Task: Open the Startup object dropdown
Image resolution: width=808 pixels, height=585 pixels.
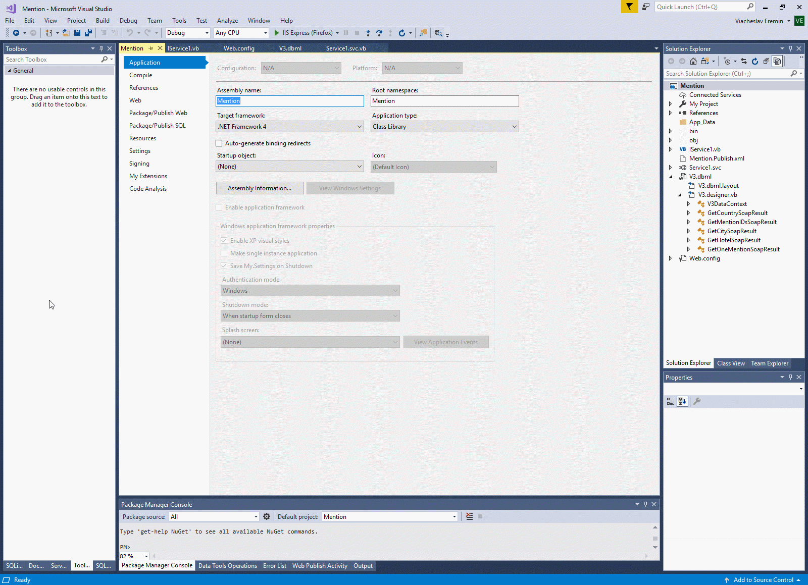Action: (290, 167)
